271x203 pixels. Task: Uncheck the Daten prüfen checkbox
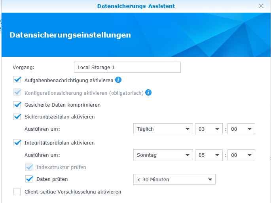click(x=29, y=179)
